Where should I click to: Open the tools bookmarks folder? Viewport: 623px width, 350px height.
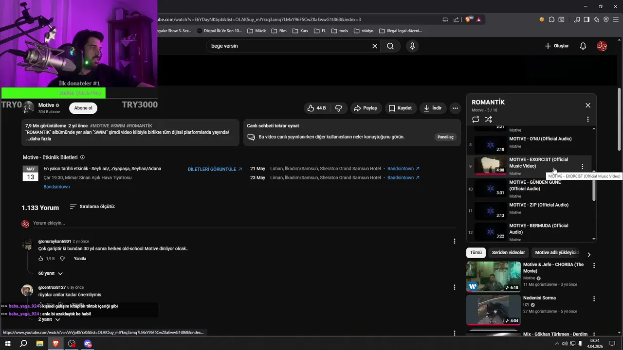(340, 31)
